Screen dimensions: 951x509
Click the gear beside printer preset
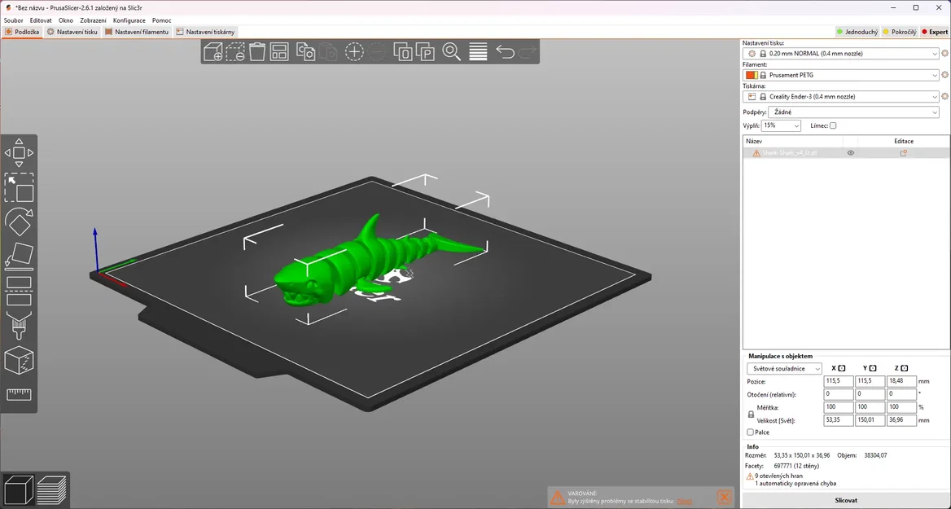coord(944,96)
